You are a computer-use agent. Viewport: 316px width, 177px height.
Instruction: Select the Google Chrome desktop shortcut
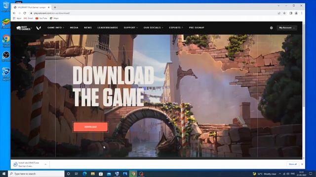coord(6,41)
